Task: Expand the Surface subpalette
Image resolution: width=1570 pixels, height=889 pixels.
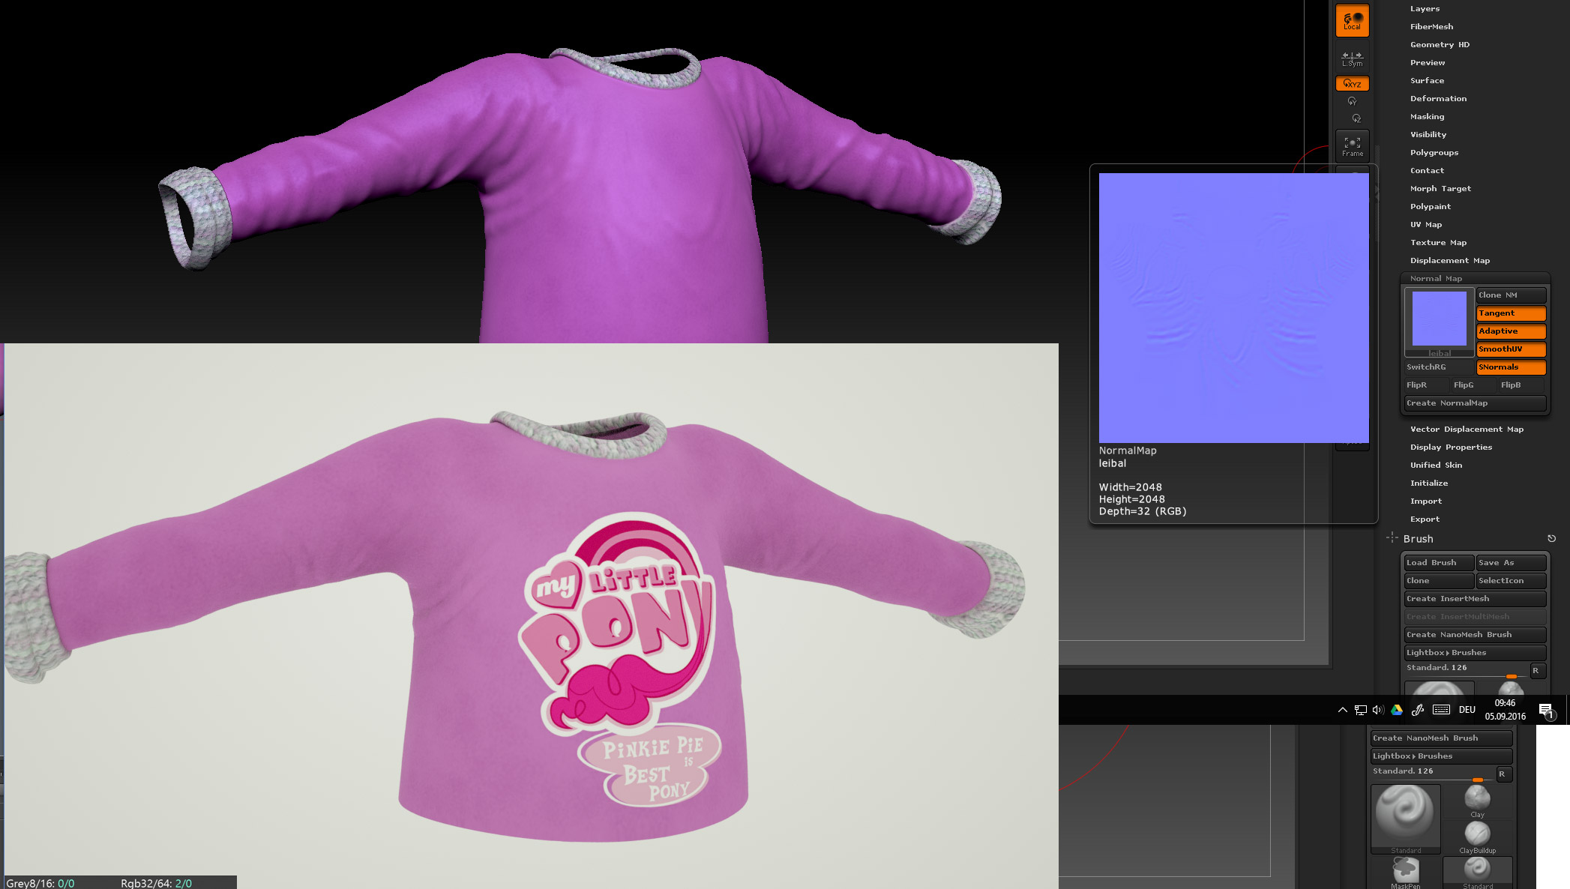Action: [1427, 81]
